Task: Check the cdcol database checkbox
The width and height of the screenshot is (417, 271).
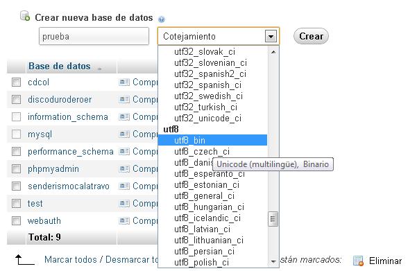Action: 16,82
